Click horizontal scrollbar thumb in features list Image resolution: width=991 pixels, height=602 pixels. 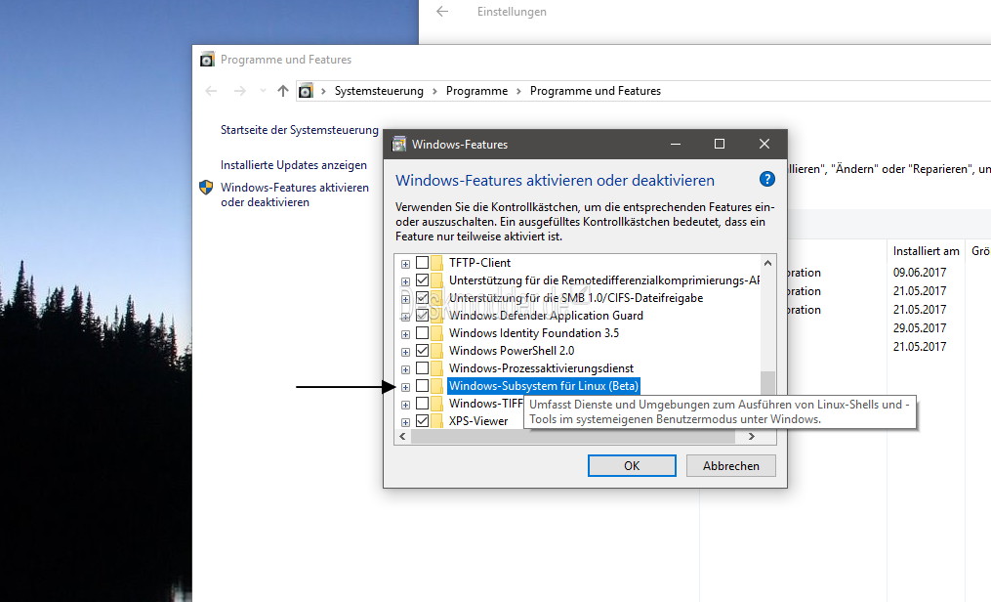(572, 436)
